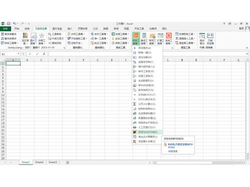Open the 综合工具箱 dropdown in first ribbon group
Screen dimensions: 250x187
9,43
